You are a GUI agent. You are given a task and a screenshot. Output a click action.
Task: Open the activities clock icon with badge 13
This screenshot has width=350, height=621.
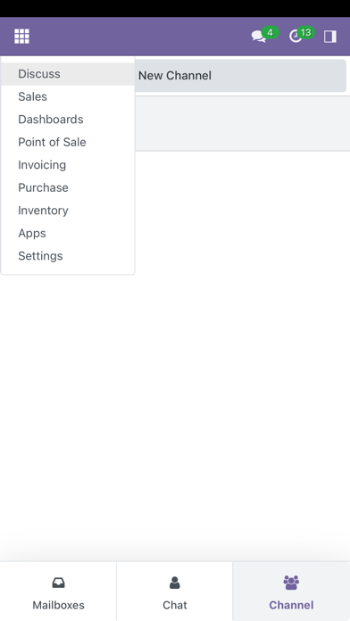tap(301, 36)
